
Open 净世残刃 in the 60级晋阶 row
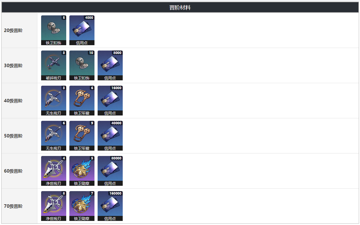pyautogui.click(x=53, y=171)
